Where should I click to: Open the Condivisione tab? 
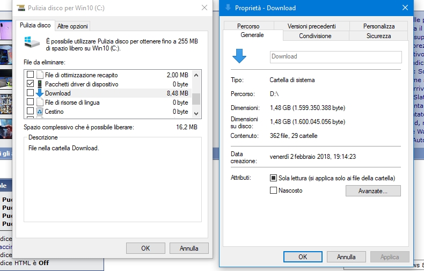[315, 36]
